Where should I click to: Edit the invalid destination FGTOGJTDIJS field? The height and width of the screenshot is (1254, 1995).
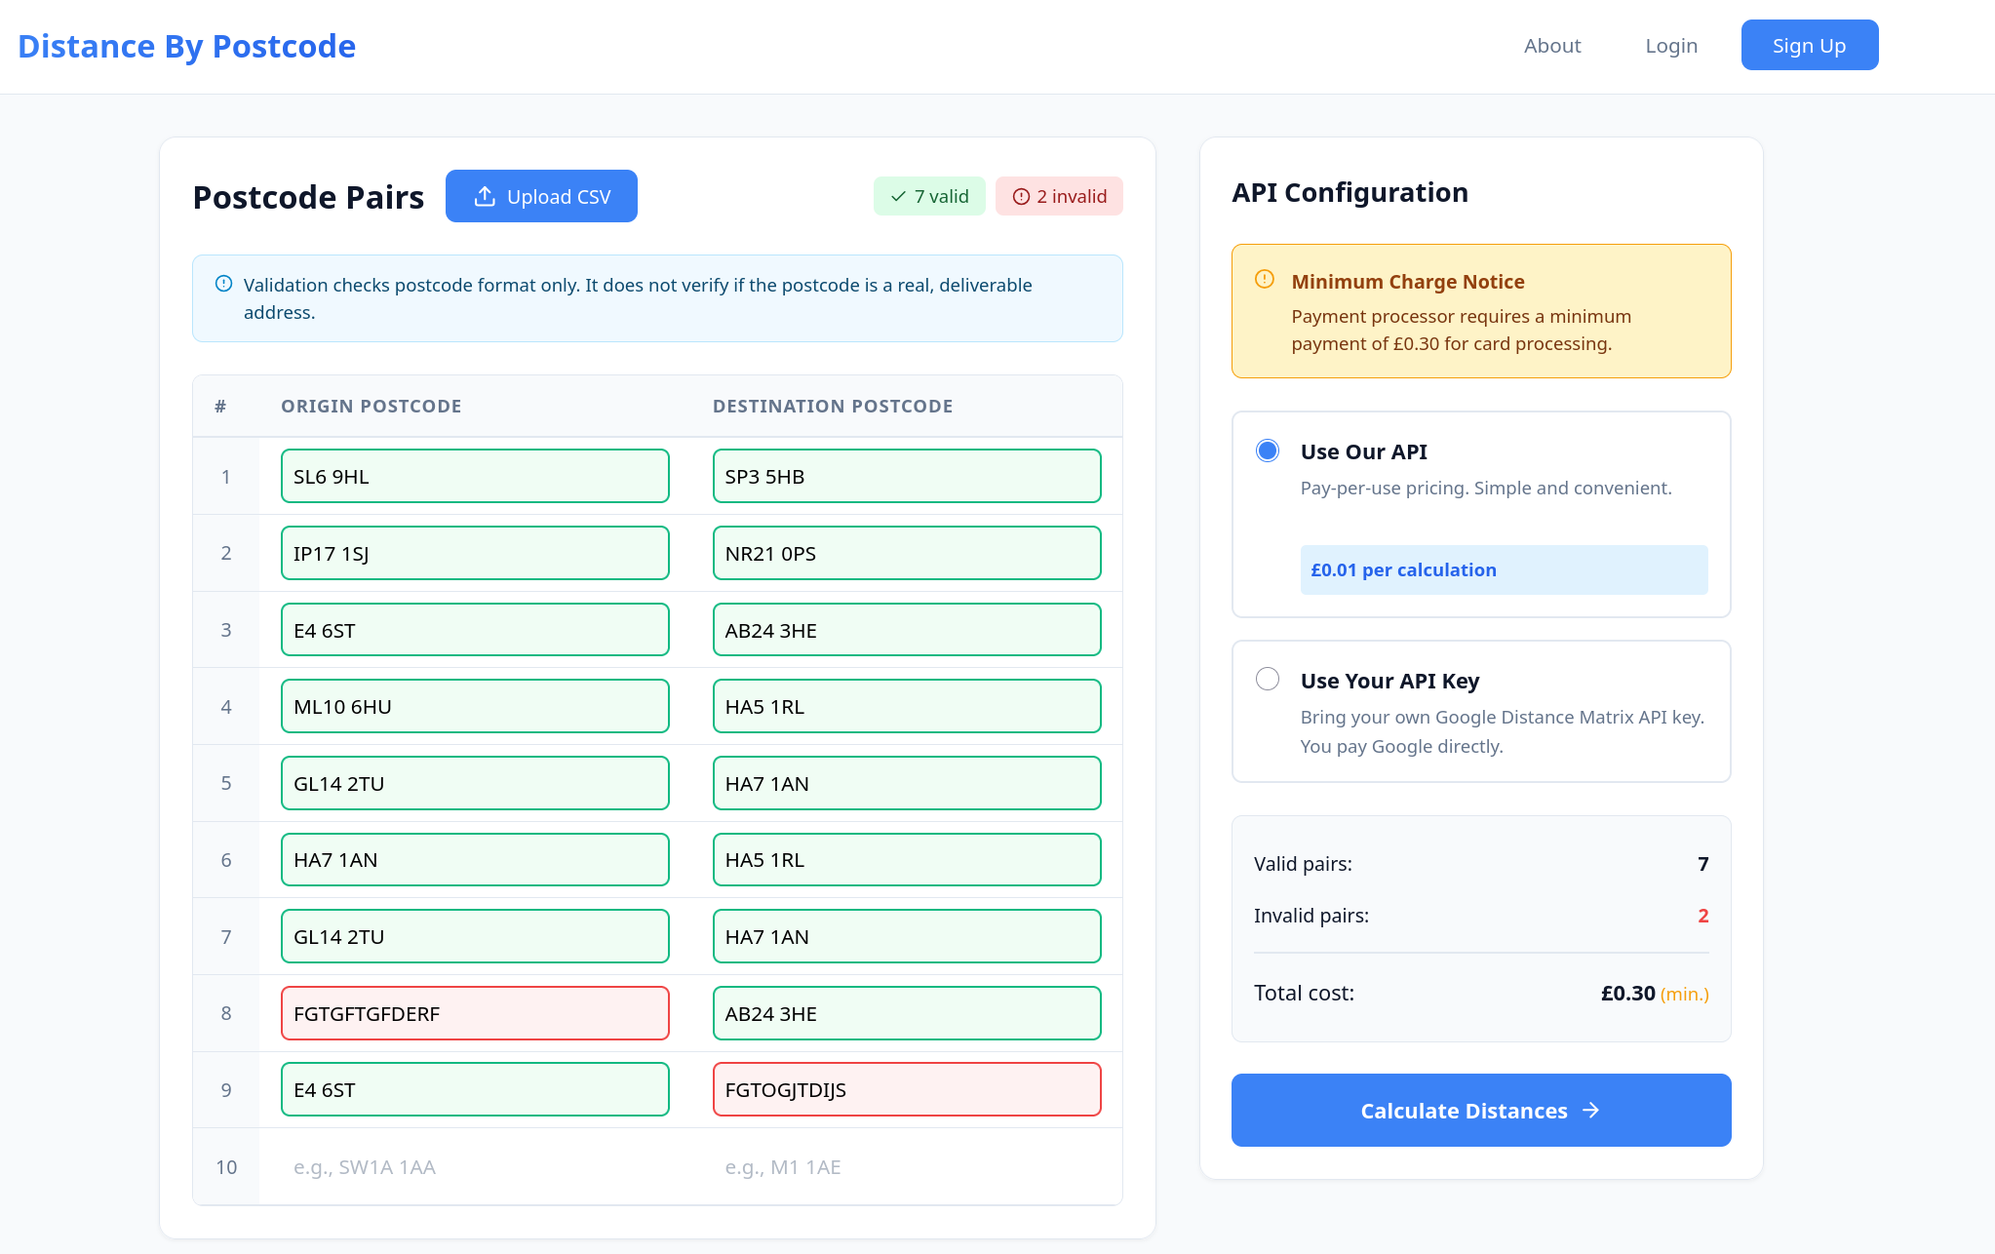[906, 1089]
